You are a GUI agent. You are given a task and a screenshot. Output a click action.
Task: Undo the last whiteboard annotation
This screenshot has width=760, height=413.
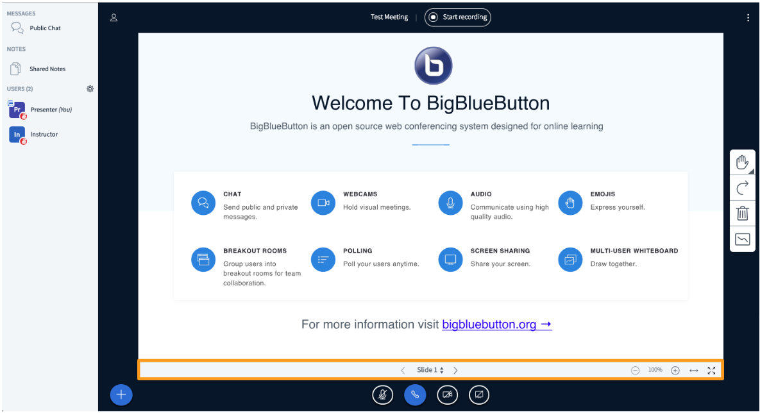[743, 188]
